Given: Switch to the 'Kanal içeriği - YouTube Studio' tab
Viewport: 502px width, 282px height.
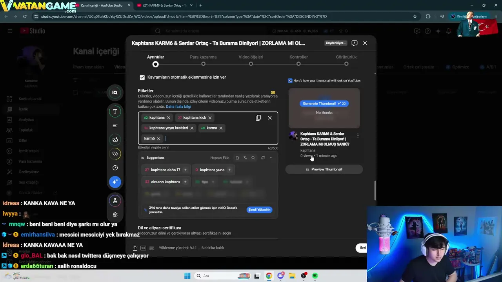Looking at the screenshot, I should coord(103,5).
